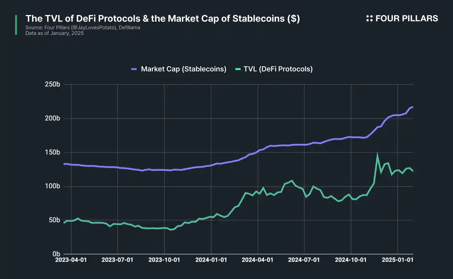The width and height of the screenshot is (453, 279).
Task: Click the FOUR PILLARS brand text
Action: click(x=407, y=18)
